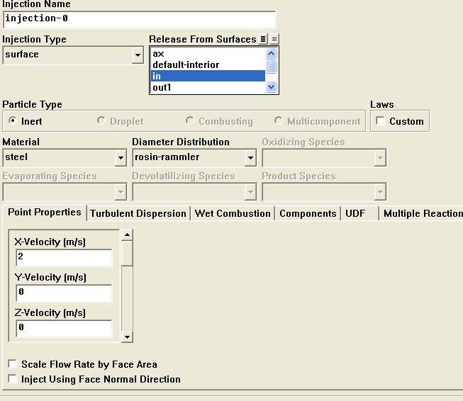
Task: Click the Point Properties scroll-down arrow
Action: (127, 337)
